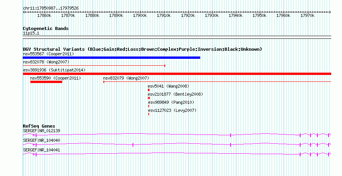Click the NR_104041 exon mark near 17967k
The width and height of the screenshot is (342, 176).
click(300, 154)
